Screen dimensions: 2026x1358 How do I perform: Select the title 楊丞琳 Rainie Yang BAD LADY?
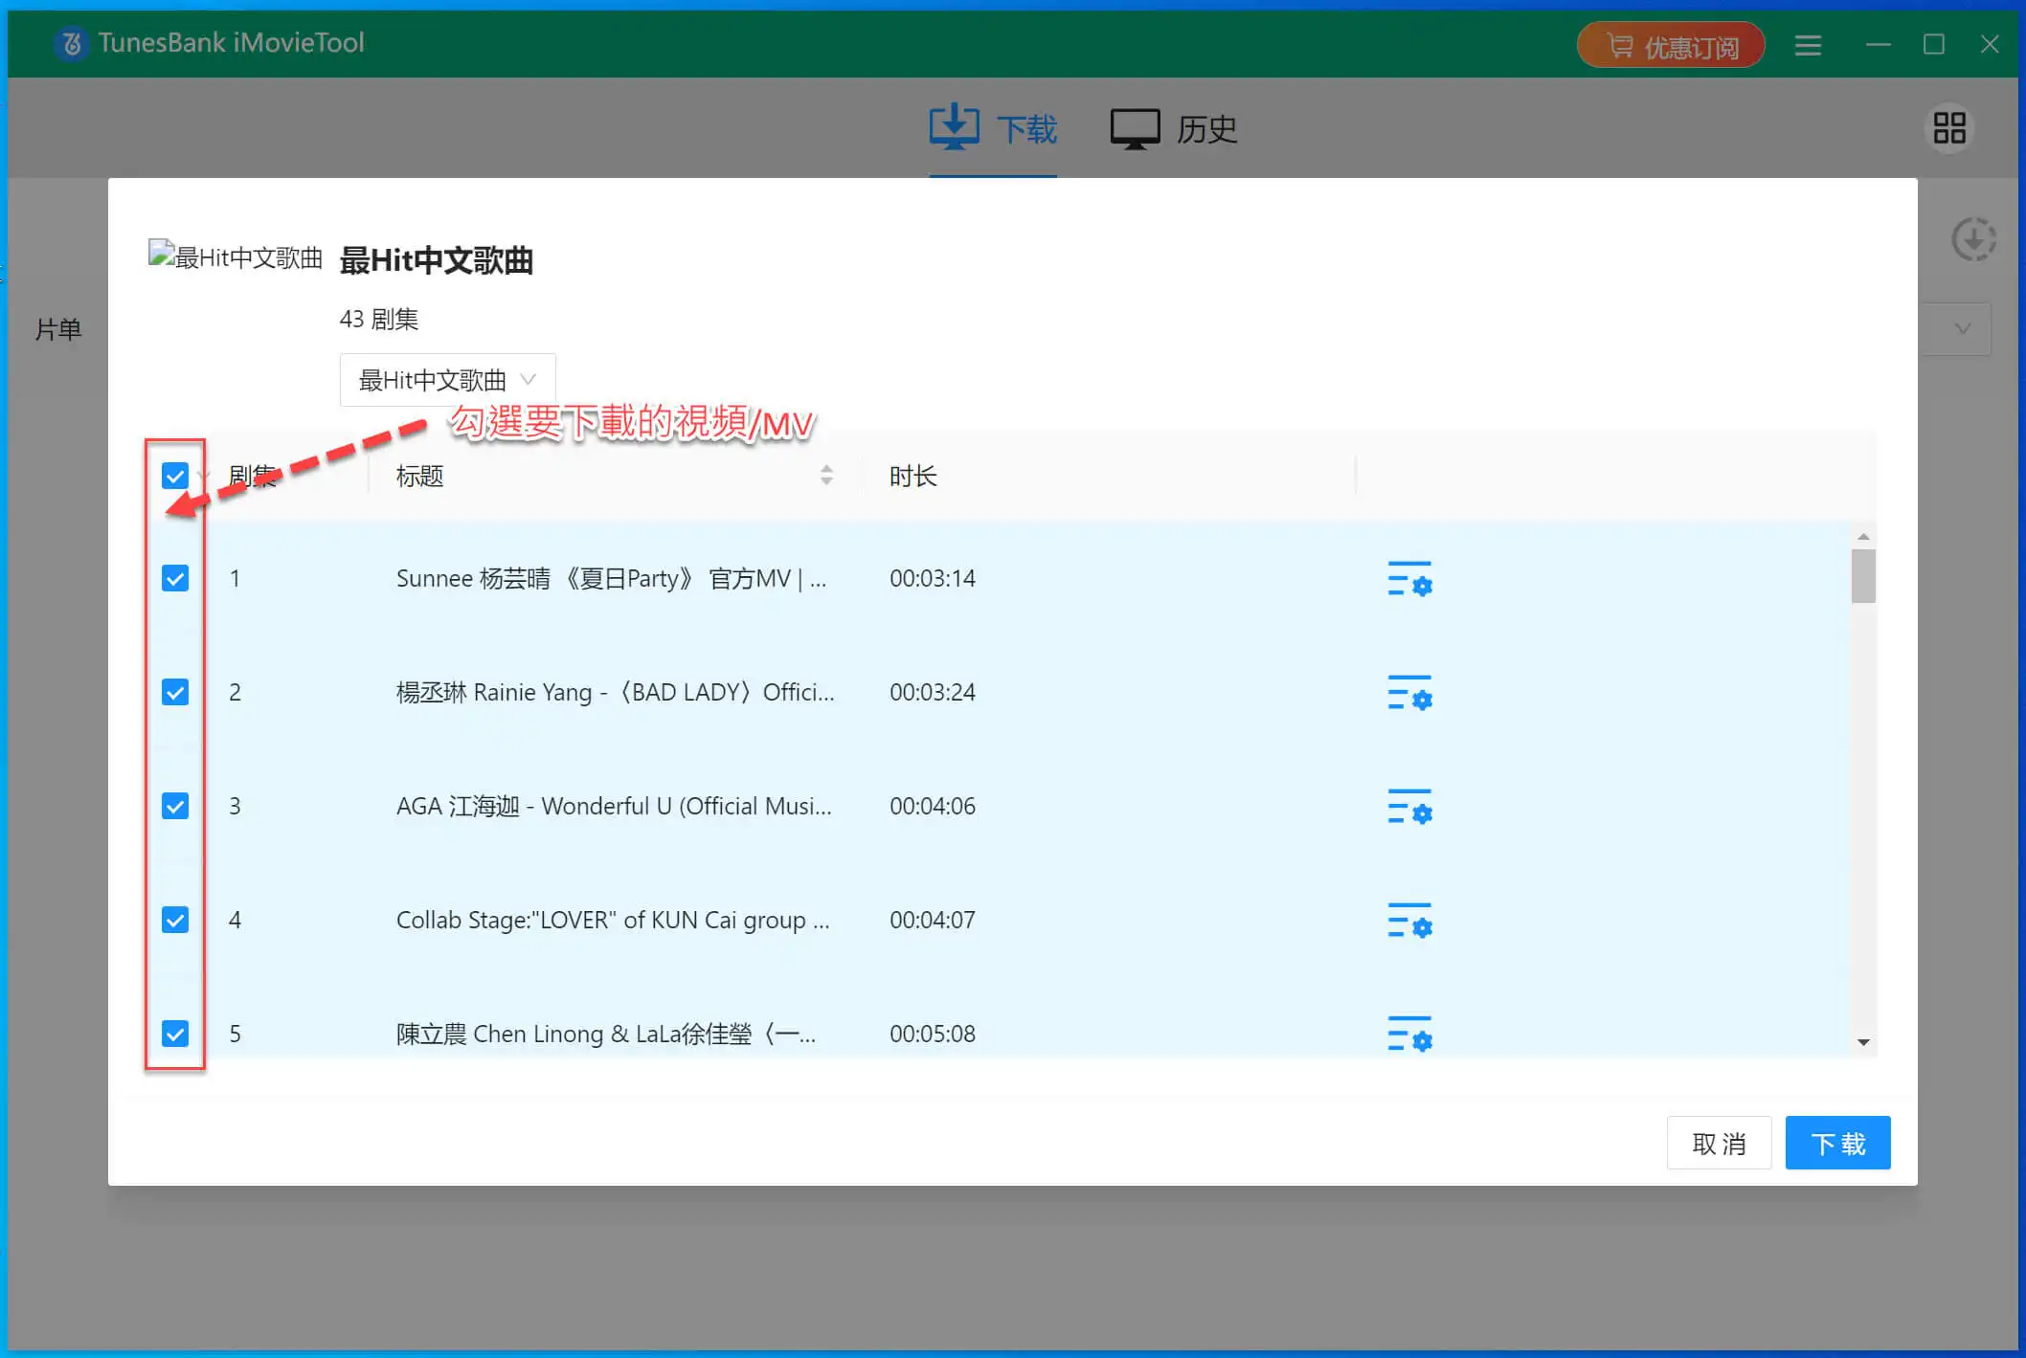coord(616,692)
